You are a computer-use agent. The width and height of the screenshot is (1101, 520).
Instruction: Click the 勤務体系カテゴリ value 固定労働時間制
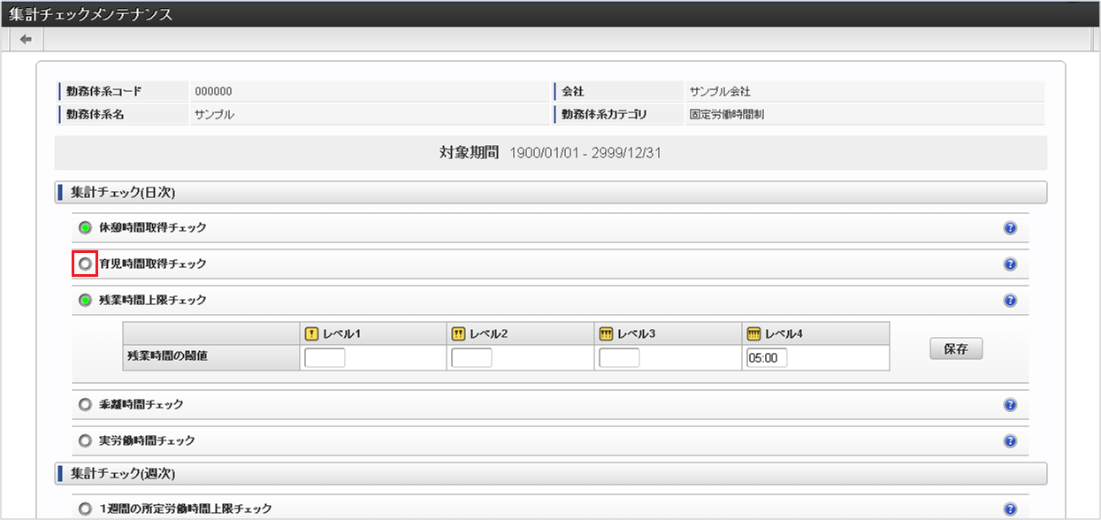727,115
